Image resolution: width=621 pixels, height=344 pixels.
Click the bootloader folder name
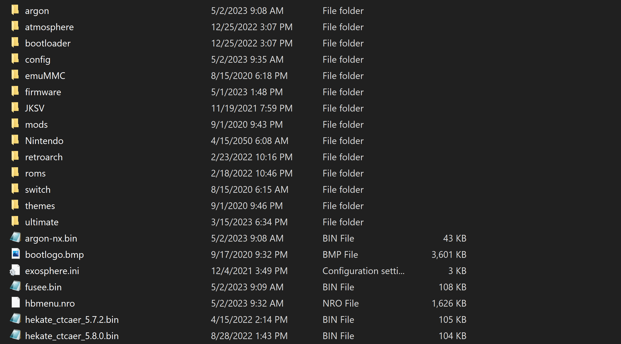coord(48,43)
